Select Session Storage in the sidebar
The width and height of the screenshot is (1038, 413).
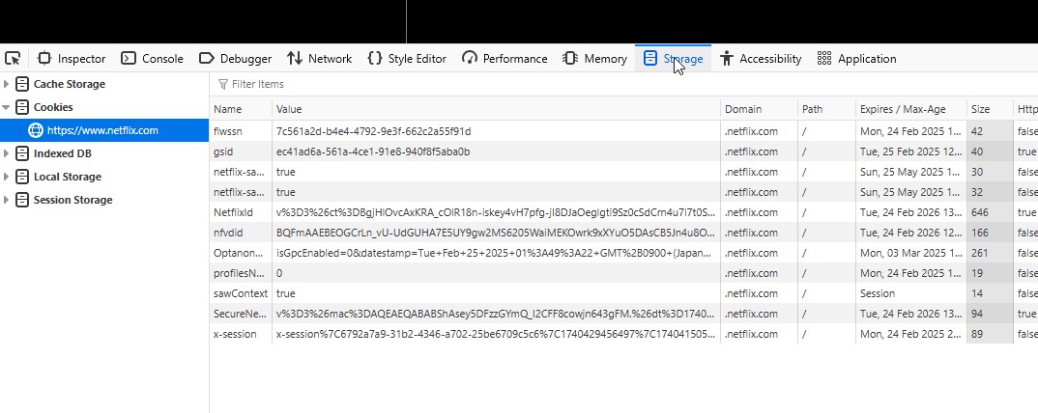72,200
